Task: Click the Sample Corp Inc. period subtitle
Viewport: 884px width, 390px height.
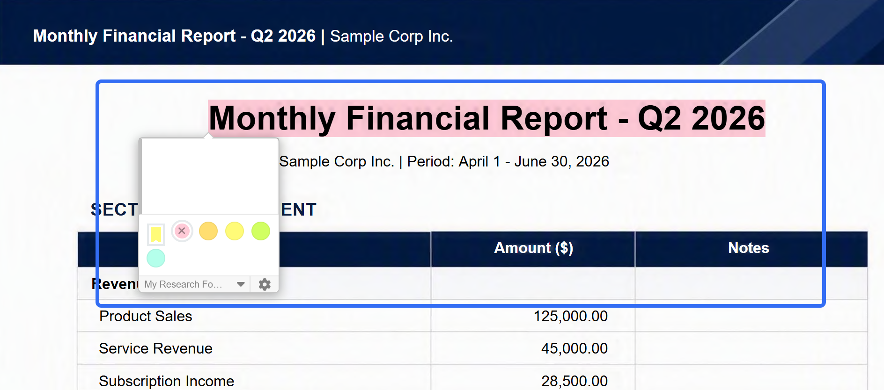Action: point(444,161)
